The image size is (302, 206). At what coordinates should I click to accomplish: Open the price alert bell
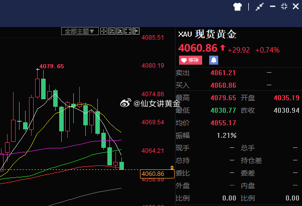point(214,60)
